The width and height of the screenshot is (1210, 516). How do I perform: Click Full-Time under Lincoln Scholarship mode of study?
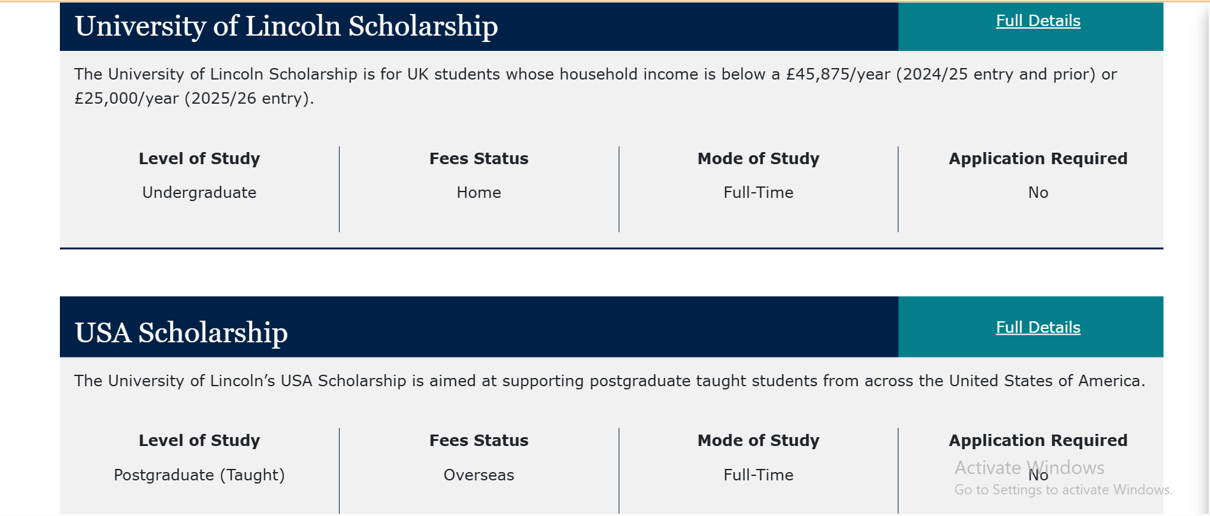[758, 192]
